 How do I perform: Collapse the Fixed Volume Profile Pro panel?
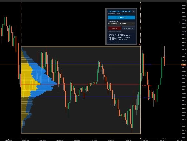pos(133,11)
